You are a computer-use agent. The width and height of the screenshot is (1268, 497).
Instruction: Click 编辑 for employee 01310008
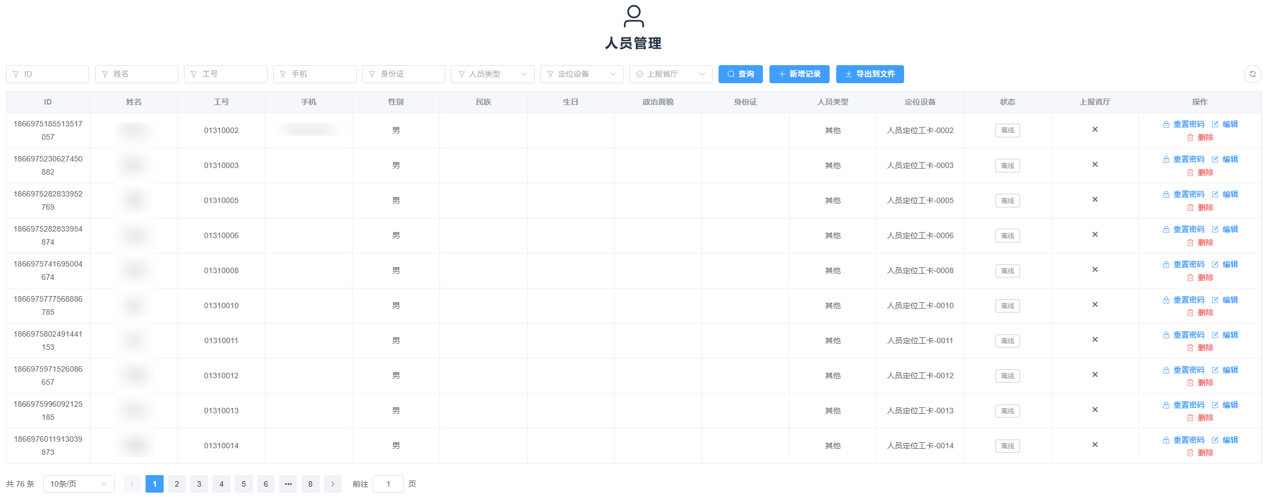pos(1225,264)
